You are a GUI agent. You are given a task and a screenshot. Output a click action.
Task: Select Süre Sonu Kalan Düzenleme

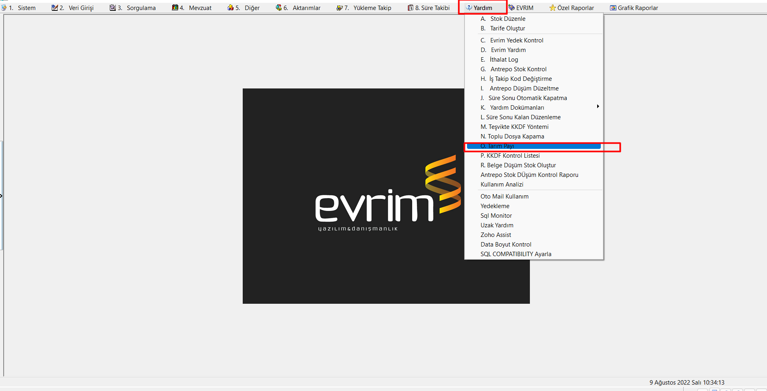[533, 117]
